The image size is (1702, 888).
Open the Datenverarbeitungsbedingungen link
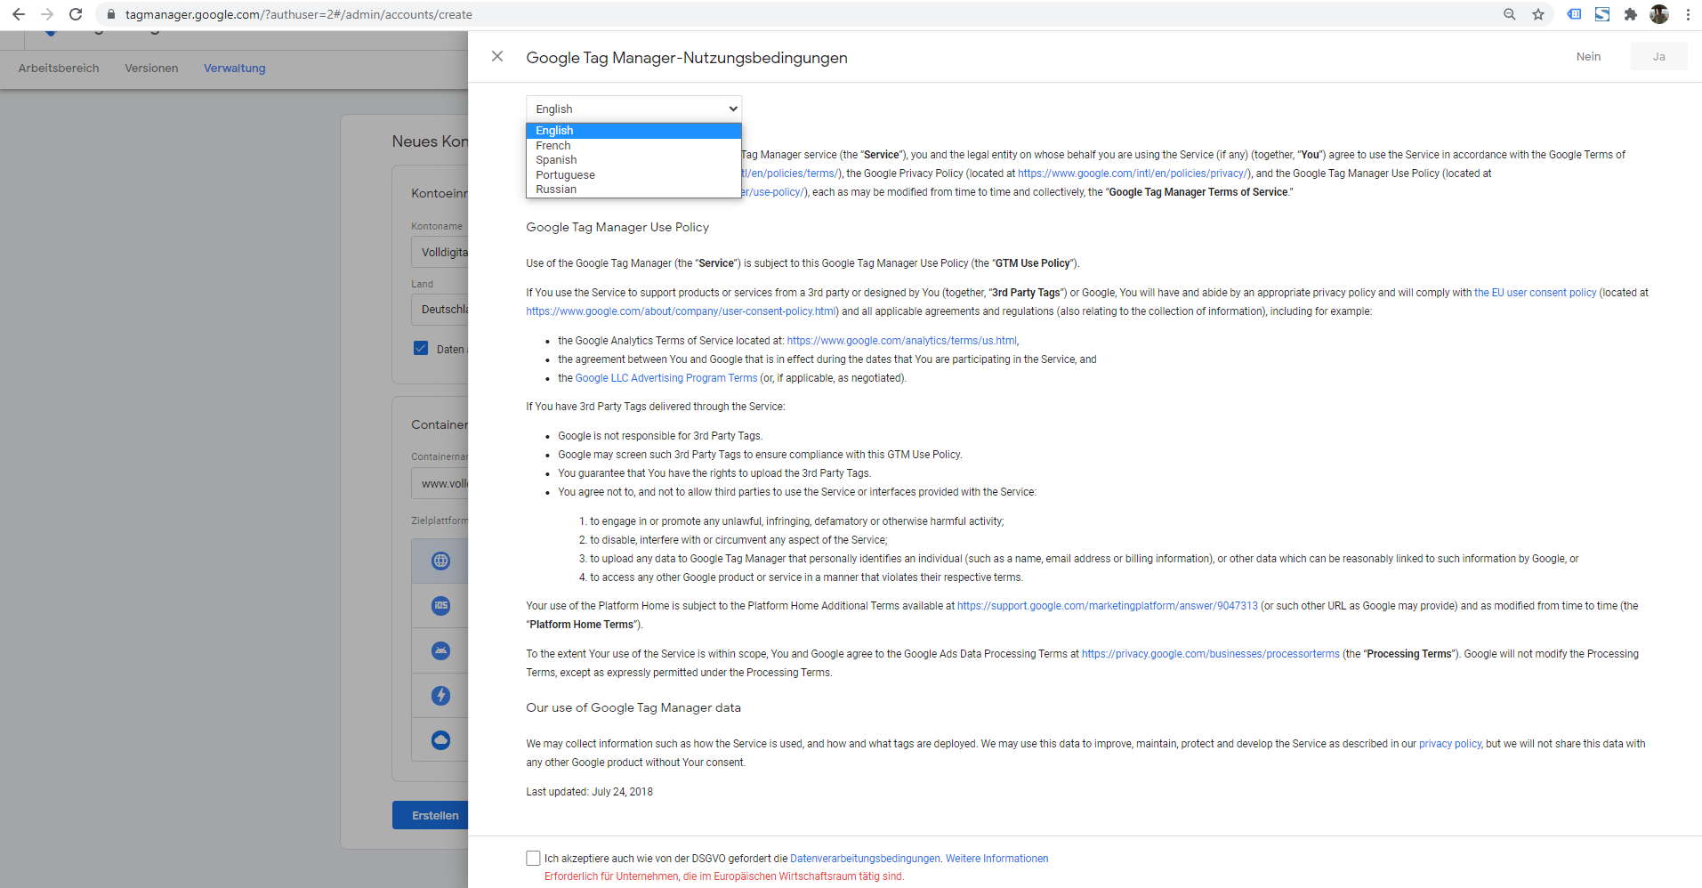pos(865,859)
